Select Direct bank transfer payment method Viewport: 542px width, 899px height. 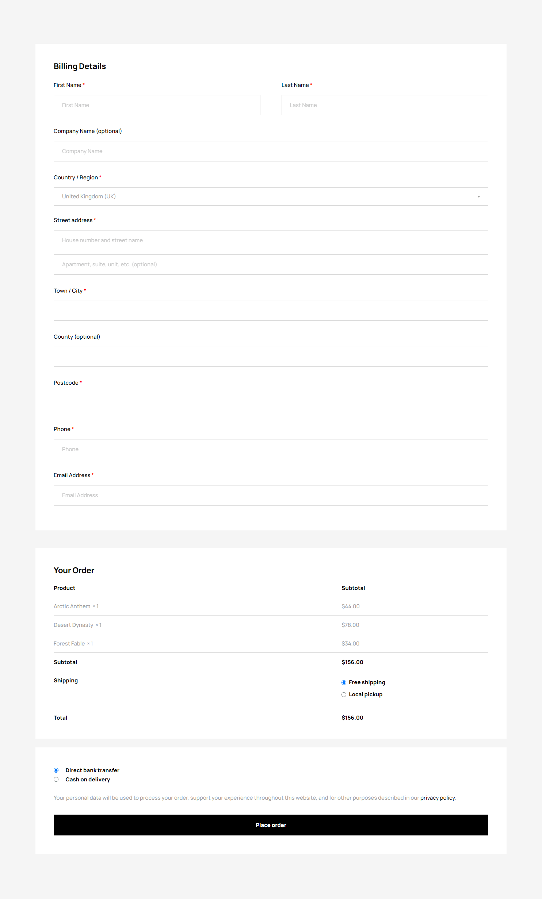click(x=56, y=770)
